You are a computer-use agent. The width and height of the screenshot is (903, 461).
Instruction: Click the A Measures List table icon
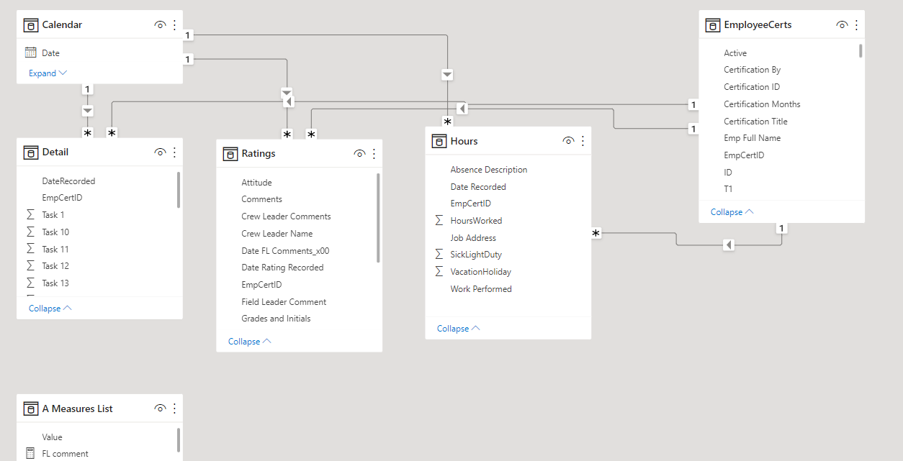31,409
